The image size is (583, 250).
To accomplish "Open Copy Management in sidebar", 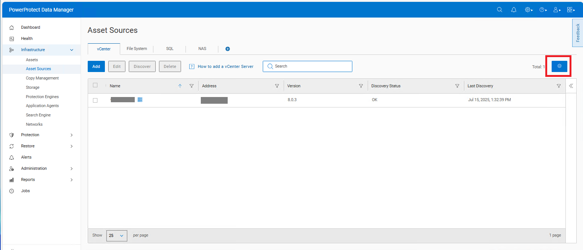I will [x=42, y=78].
